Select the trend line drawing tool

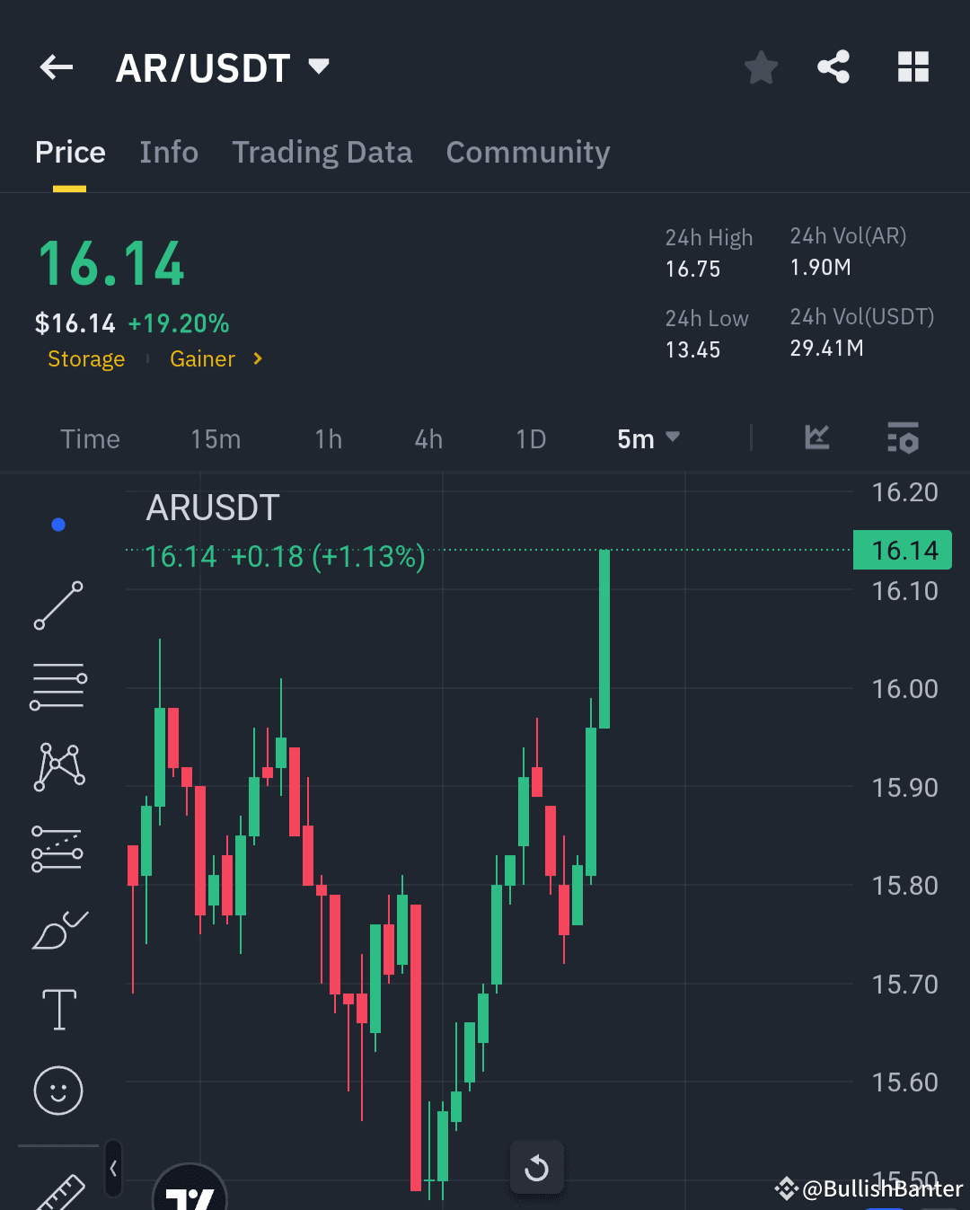tap(58, 606)
